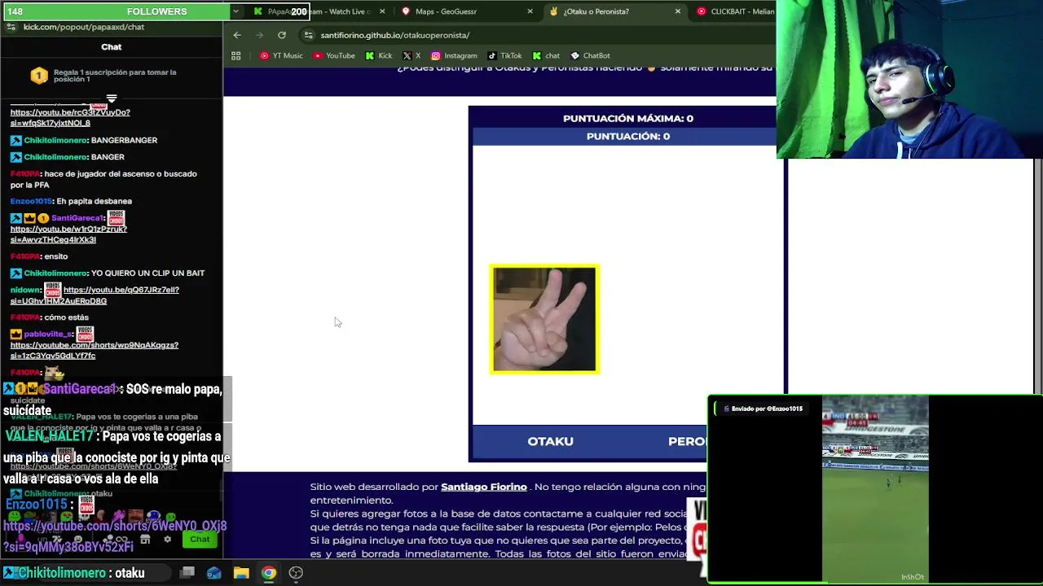Open the chat bookmark

(546, 55)
